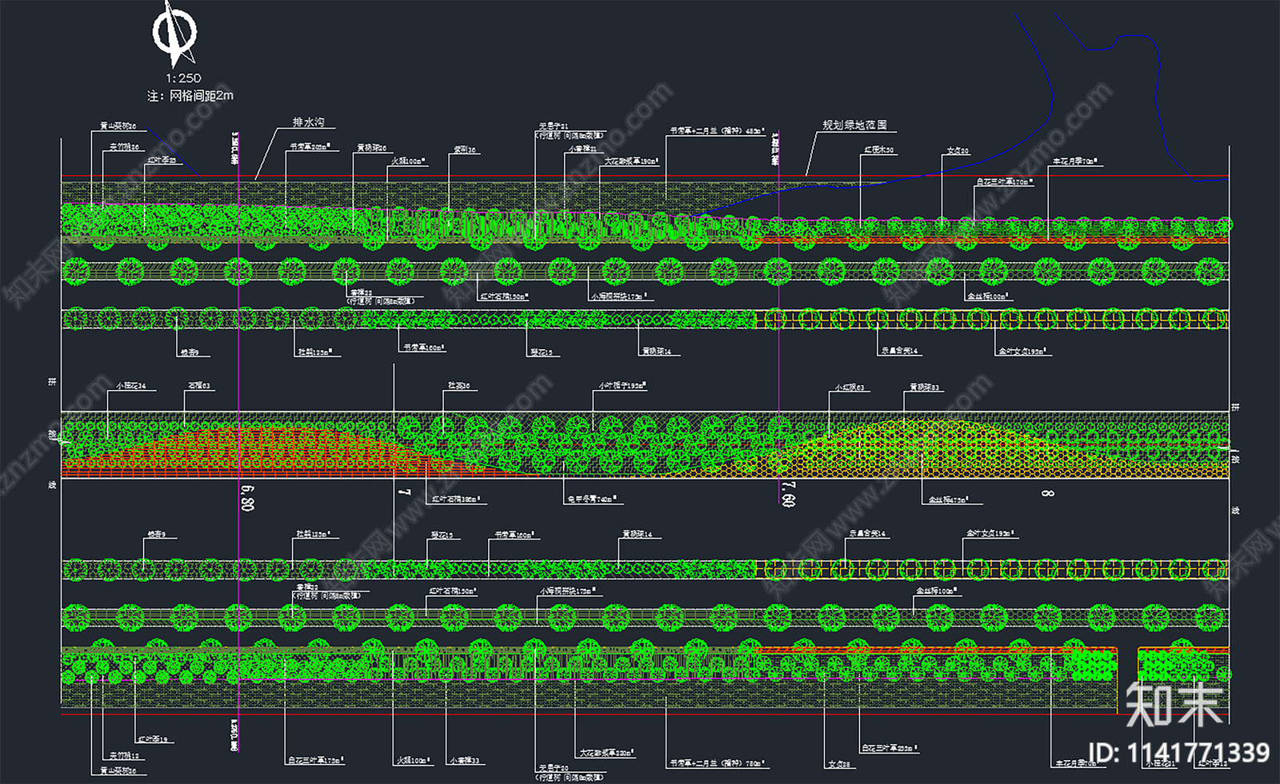Select the 龟甲冬青740m² callout
The image size is (1280, 784).
pos(592,499)
